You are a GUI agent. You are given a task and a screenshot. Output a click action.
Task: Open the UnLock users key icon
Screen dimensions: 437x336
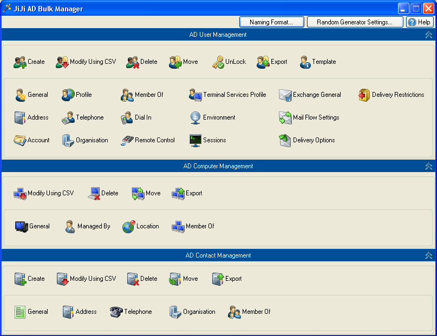click(218, 62)
